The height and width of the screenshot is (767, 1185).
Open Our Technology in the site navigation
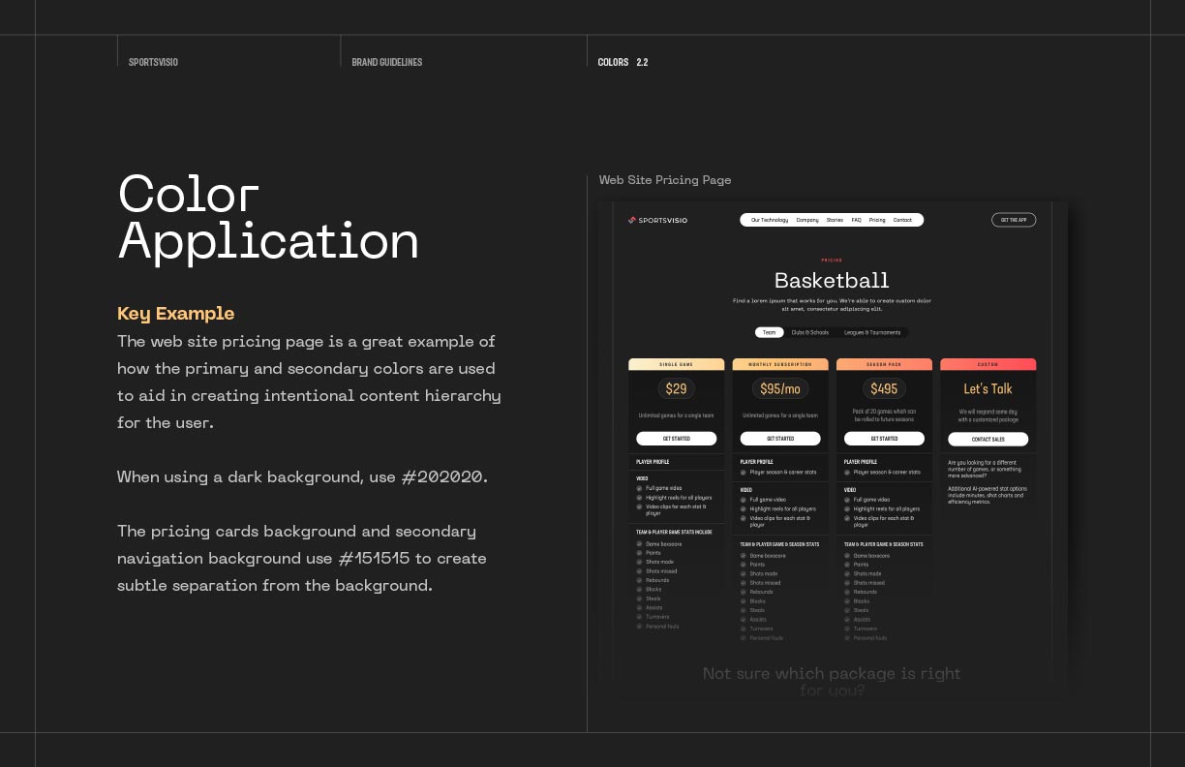tap(770, 220)
